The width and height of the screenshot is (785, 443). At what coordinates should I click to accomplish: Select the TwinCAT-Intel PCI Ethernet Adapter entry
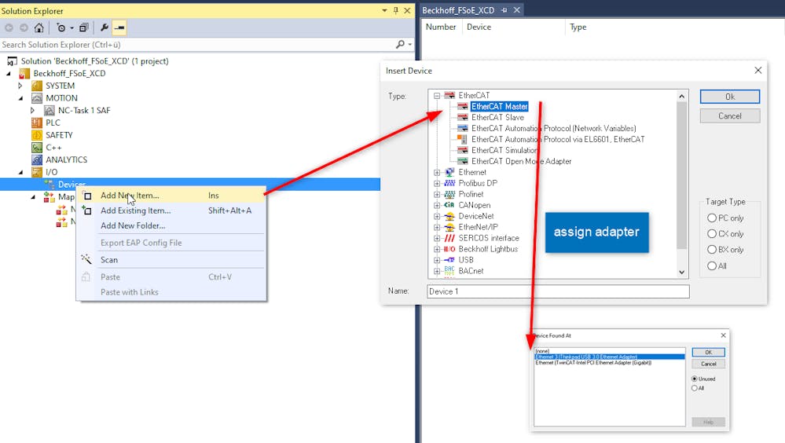click(x=593, y=362)
